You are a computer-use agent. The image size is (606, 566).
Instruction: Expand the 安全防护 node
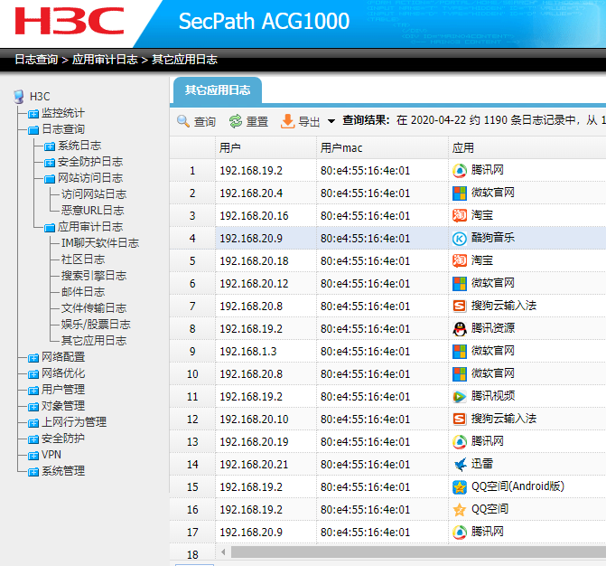[x=33, y=439]
